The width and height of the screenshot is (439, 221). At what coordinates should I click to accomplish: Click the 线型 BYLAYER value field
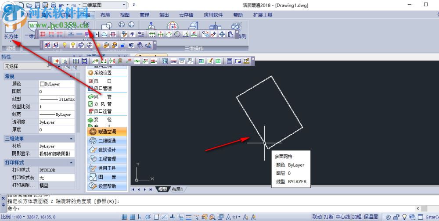pos(57,99)
